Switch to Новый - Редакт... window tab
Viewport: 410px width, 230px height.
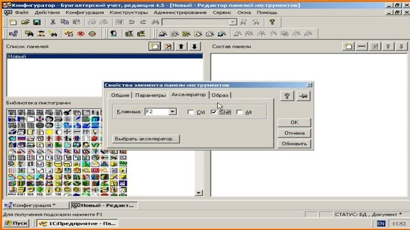point(104,206)
